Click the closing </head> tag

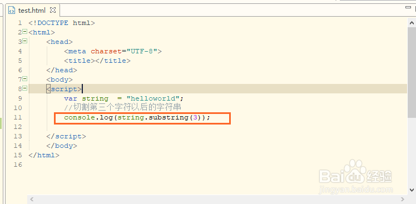[x=62, y=70]
